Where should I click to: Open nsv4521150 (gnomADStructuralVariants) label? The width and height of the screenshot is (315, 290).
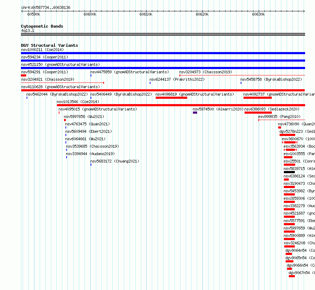(x=61, y=64)
